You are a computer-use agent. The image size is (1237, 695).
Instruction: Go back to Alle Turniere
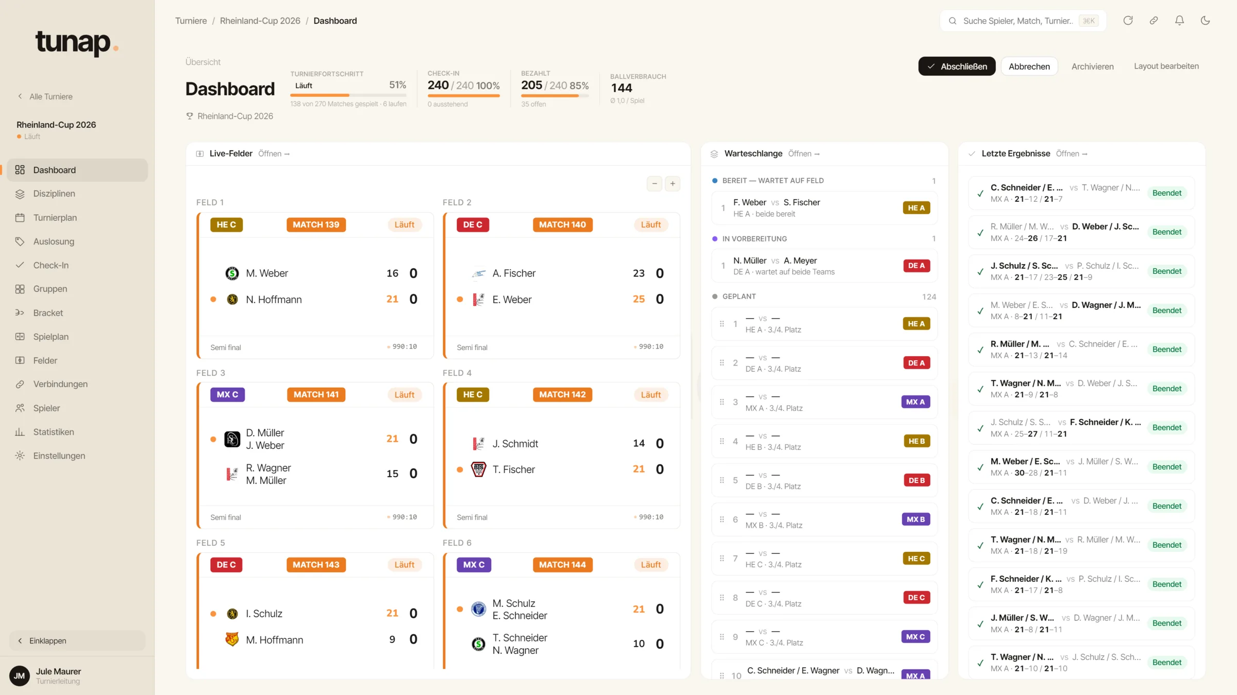pyautogui.click(x=45, y=96)
